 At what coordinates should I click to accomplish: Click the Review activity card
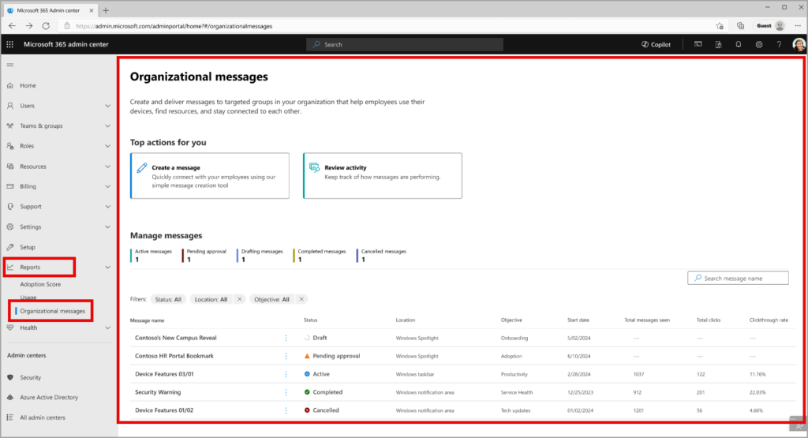383,176
